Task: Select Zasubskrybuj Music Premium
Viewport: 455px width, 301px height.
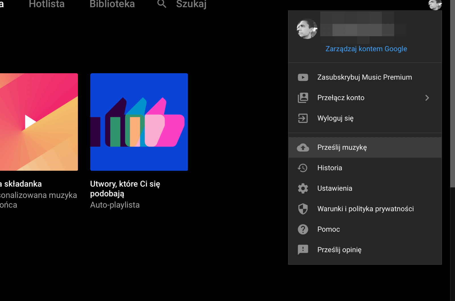Action: 365,77
